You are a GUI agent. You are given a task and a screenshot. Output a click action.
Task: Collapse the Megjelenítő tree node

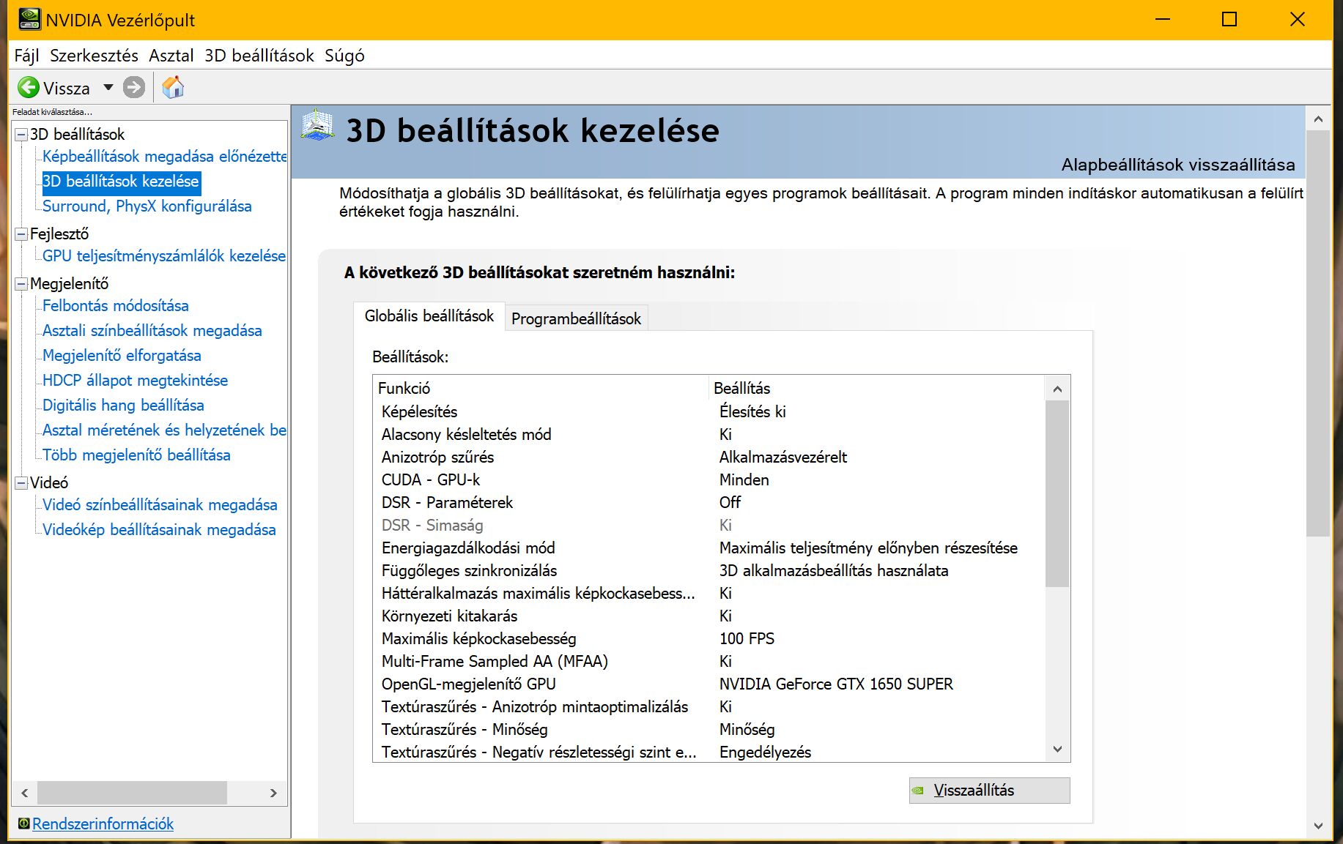pos(21,284)
